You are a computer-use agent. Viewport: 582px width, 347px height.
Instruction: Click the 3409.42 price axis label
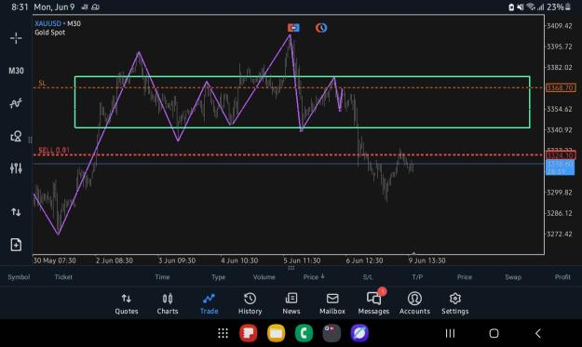pos(560,26)
